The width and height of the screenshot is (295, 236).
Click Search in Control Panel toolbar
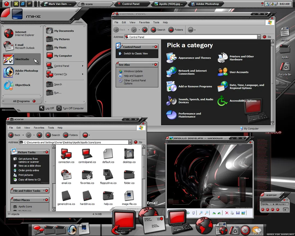[158, 30]
